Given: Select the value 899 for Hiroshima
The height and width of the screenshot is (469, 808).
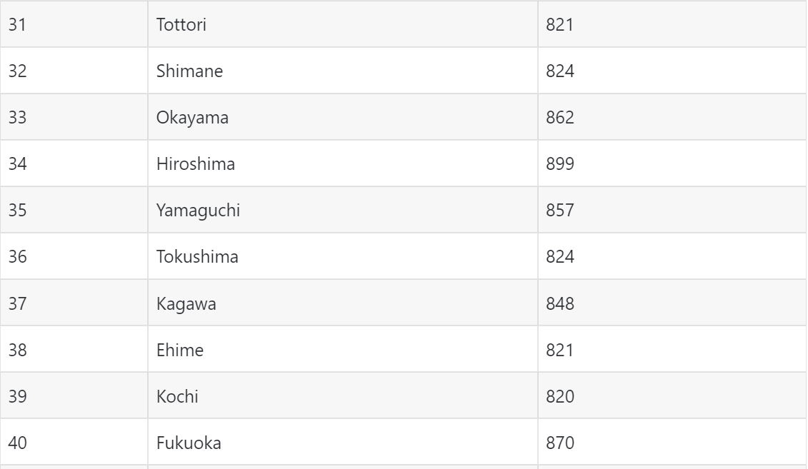Looking at the screenshot, I should pyautogui.click(x=672, y=163).
